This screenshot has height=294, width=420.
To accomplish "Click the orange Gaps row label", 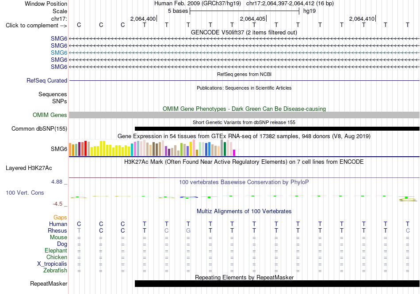I will tap(60, 218).
